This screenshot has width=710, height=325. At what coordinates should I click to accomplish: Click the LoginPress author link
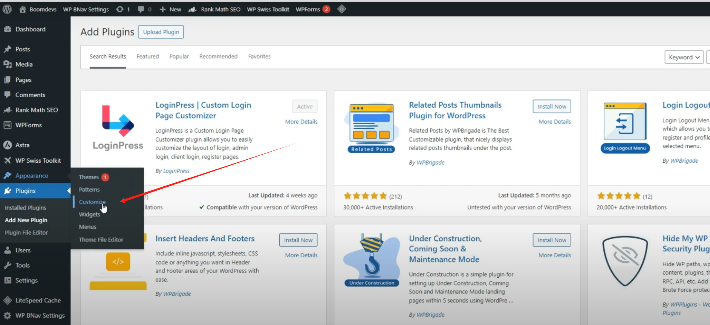coord(176,171)
